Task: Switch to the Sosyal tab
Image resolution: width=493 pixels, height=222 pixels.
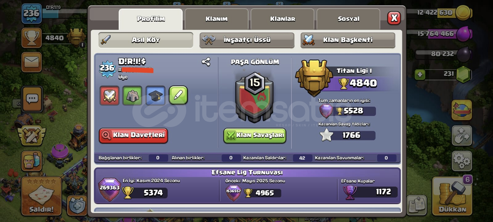Action: coord(348,19)
